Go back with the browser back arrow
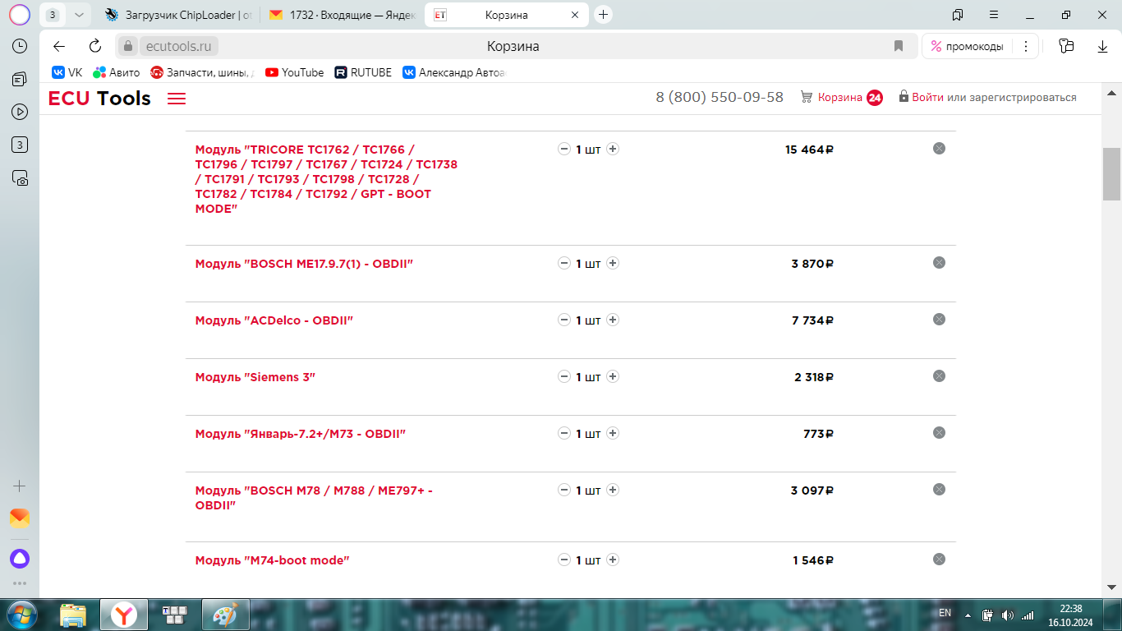Viewport: 1122px width, 631px height. pyautogui.click(x=59, y=47)
